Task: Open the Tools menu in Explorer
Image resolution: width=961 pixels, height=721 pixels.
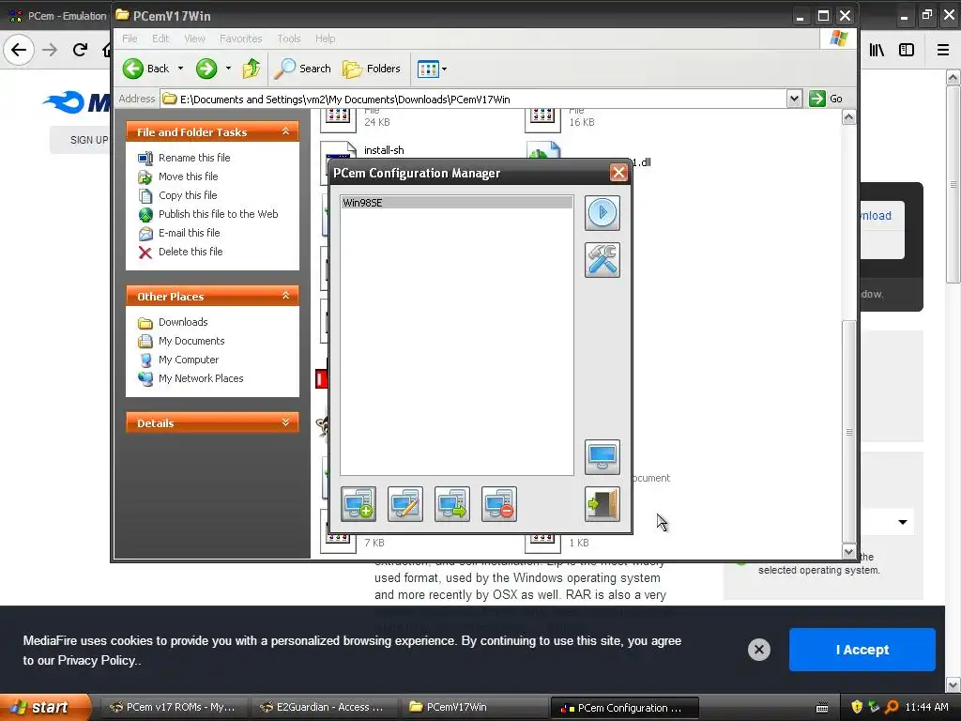Action: pos(289,38)
